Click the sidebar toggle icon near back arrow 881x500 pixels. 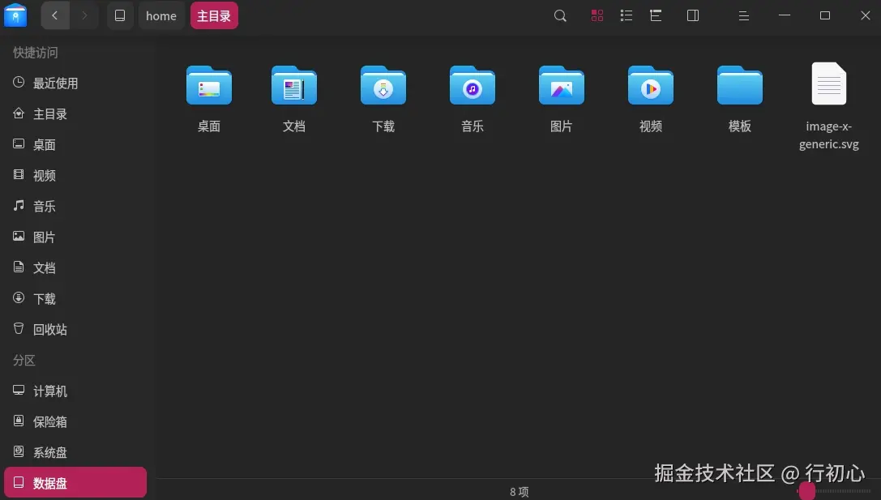click(x=120, y=15)
